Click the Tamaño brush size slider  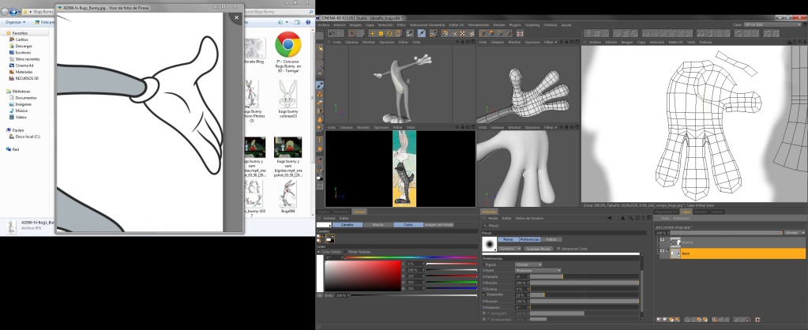click(584, 276)
